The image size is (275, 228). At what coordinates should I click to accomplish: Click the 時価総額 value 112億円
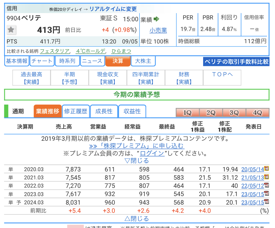point(255,41)
